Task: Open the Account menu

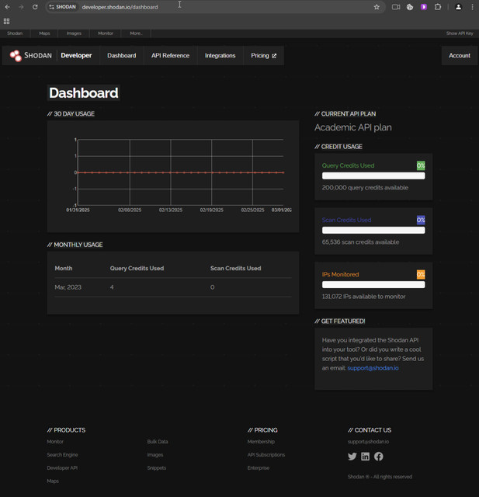Action: tap(459, 56)
